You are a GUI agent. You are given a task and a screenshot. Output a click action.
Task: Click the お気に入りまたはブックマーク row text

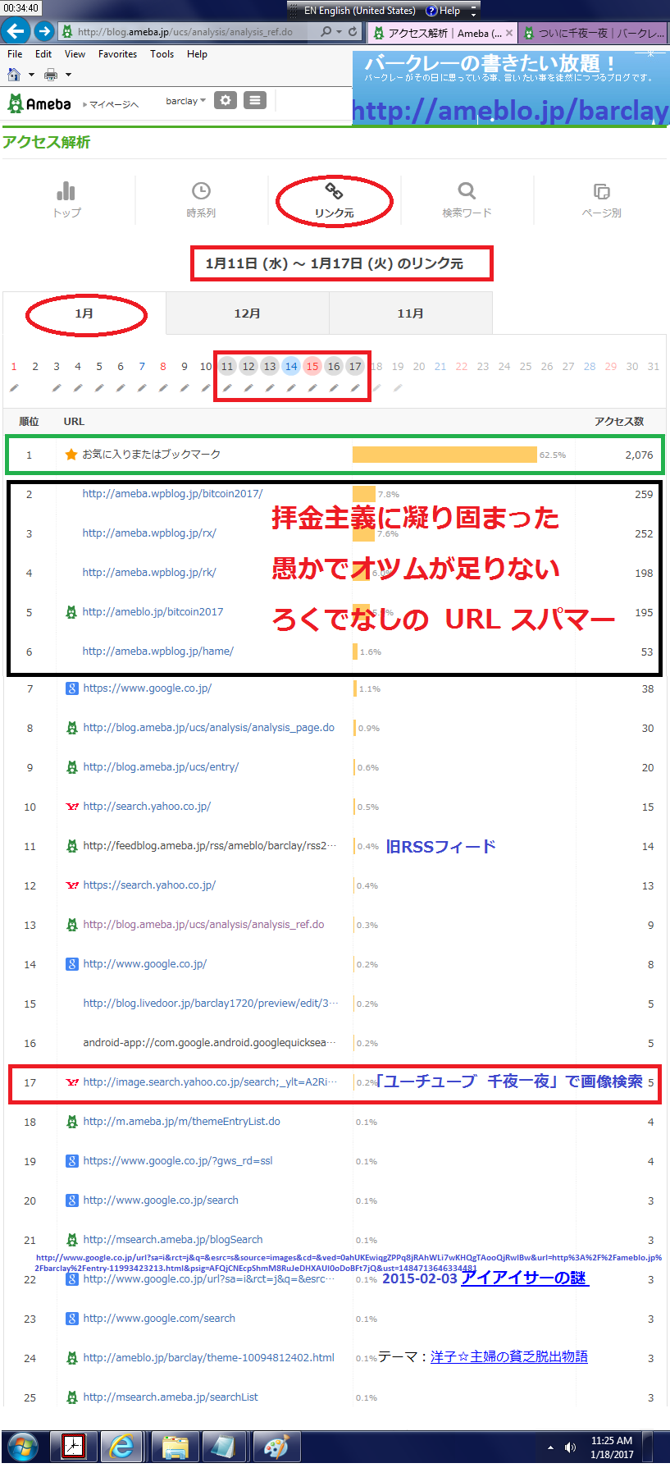point(151,455)
